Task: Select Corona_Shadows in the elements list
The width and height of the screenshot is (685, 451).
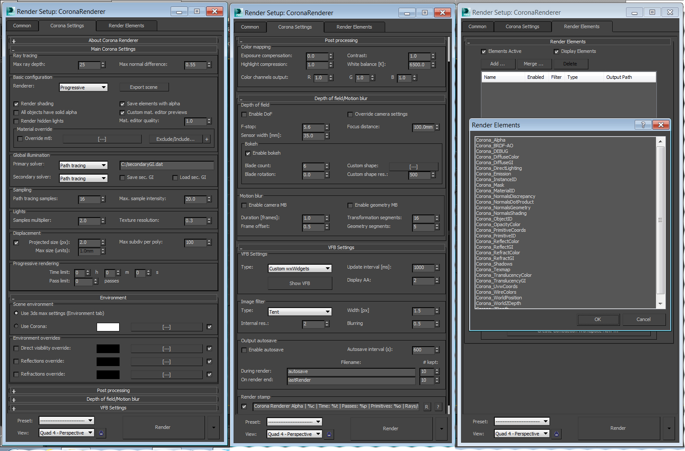Action: point(494,264)
